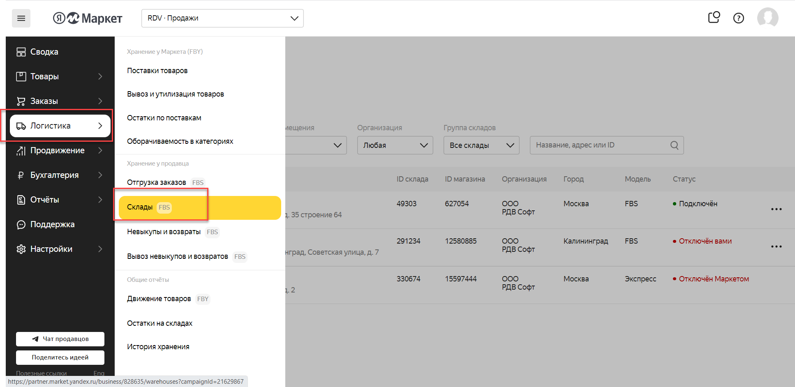Expand the Настройки sidebar section
The height and width of the screenshot is (387, 795).
[x=60, y=249]
